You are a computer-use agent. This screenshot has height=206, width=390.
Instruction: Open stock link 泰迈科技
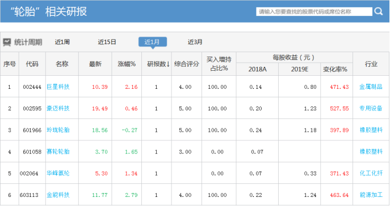(58, 108)
